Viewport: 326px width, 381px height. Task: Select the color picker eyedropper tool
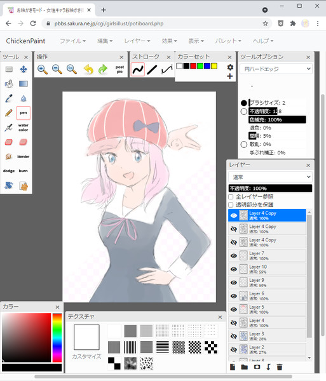(9, 98)
